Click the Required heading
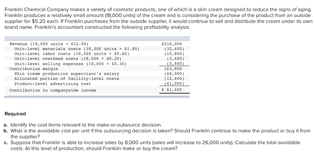The width and height of the screenshot is (315, 152). 15,114
